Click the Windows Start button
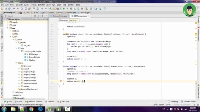The height and width of the screenshot is (112, 200). (4, 109)
